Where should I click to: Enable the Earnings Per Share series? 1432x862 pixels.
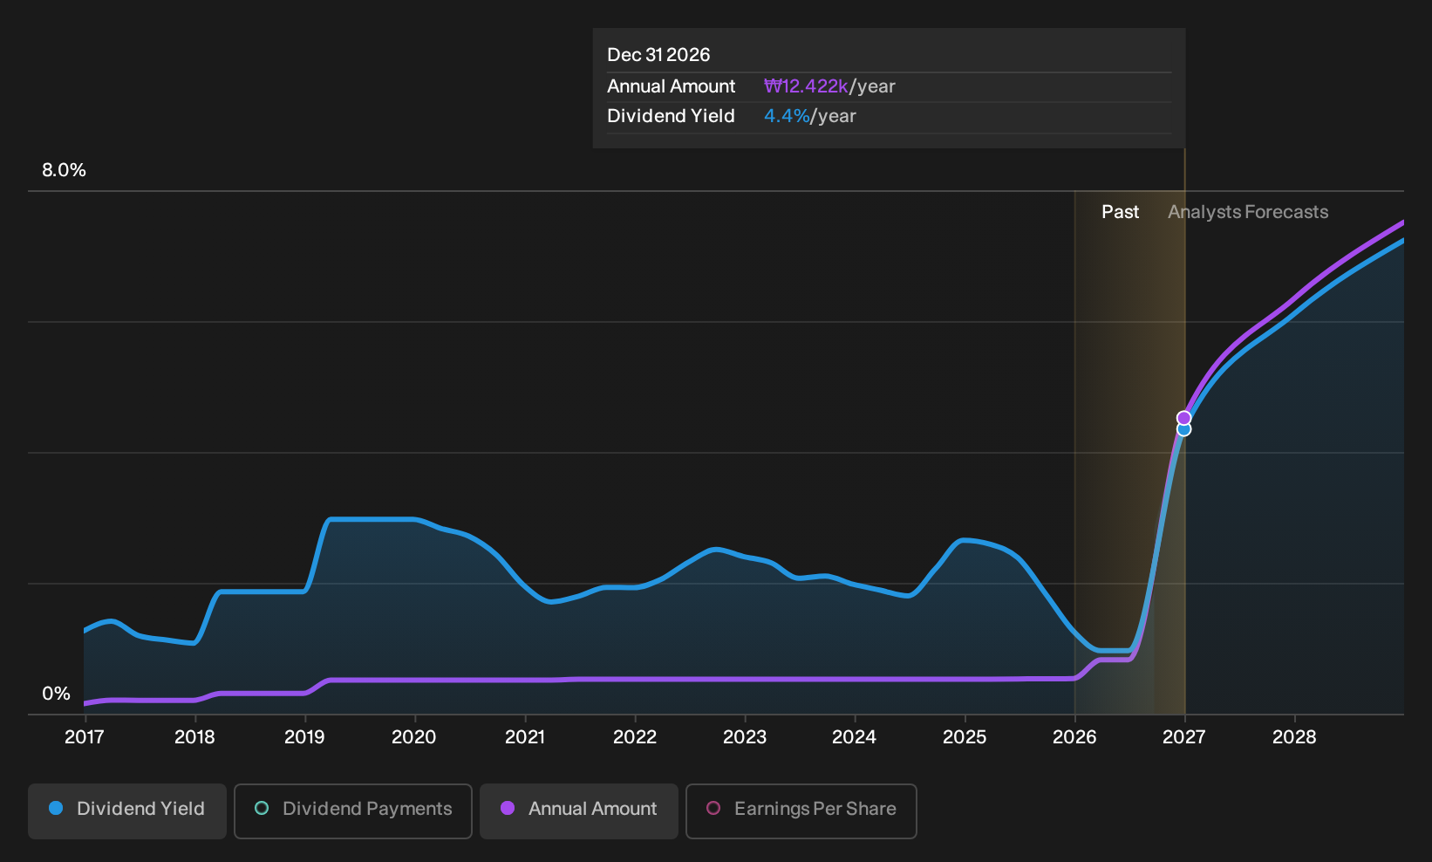click(x=801, y=811)
